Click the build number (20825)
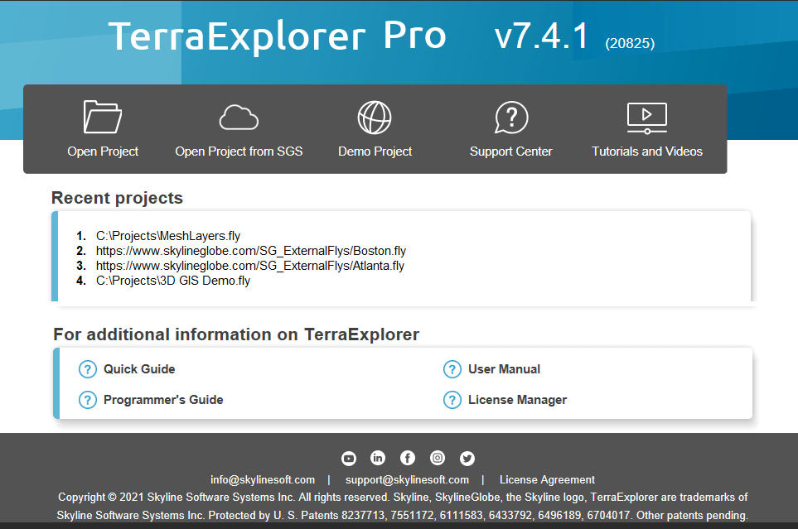The image size is (798, 529). point(630,43)
